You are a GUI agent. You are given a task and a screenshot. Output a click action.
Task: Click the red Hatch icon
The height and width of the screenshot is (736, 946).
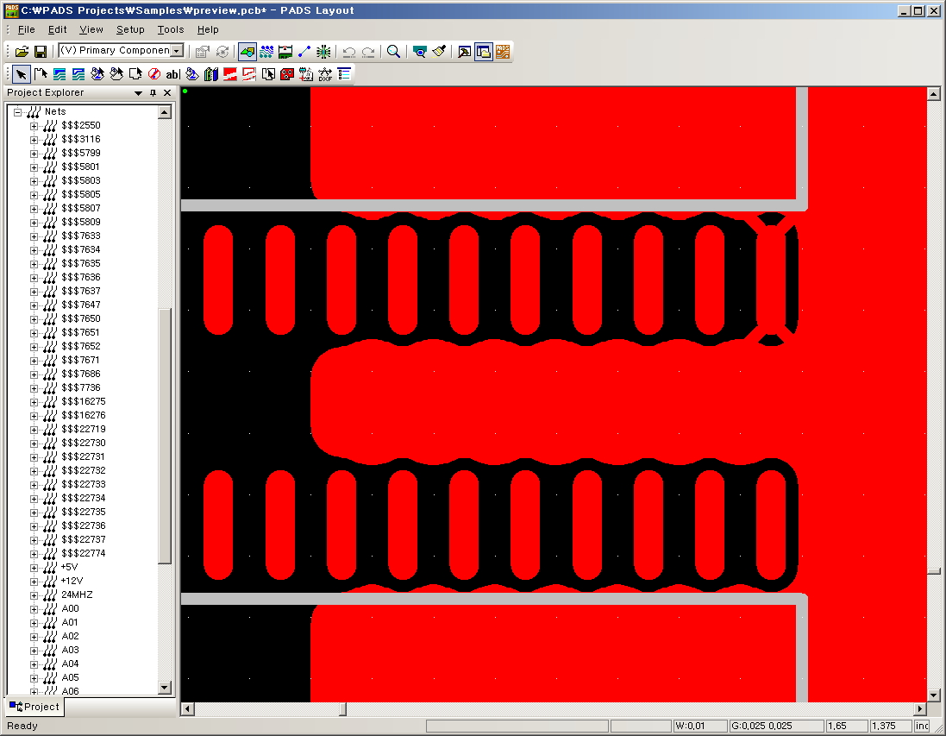pos(287,74)
